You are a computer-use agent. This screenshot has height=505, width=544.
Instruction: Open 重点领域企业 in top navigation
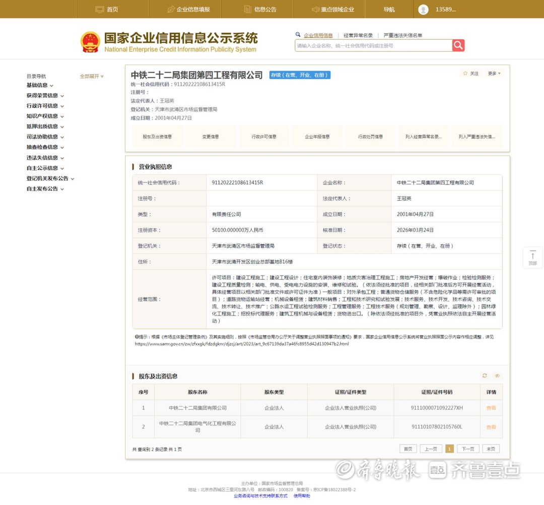coord(333,10)
